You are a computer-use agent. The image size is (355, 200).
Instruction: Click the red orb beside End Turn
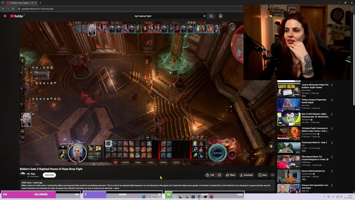[x=232, y=155]
